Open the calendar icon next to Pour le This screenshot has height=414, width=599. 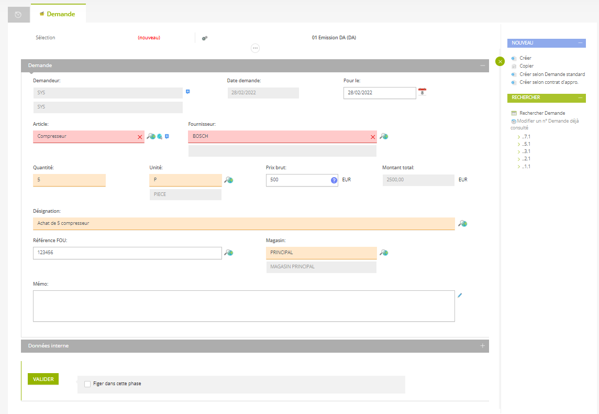pos(423,93)
